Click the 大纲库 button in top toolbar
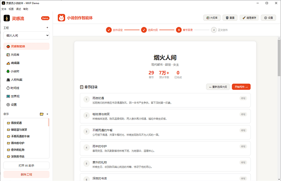The height and width of the screenshot is (181, 281). 212,18
